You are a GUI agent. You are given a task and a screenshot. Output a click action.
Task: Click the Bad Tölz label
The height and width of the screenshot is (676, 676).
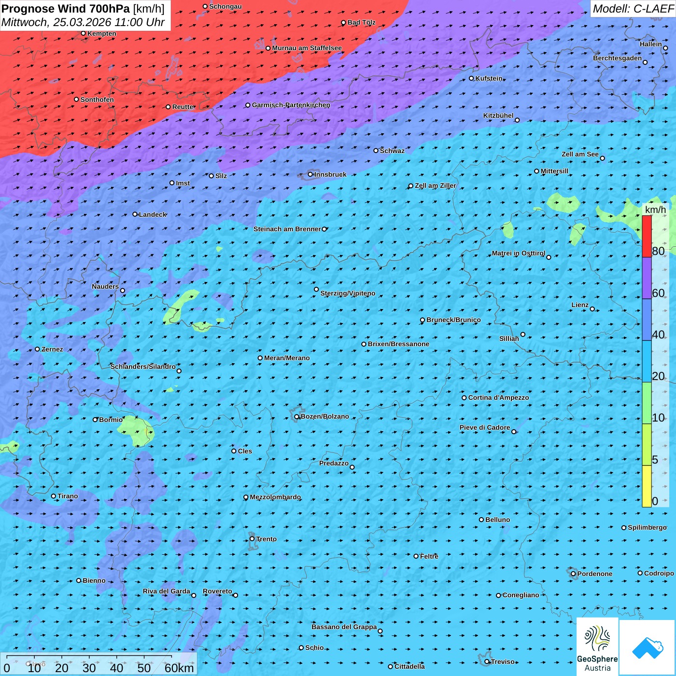tap(361, 22)
